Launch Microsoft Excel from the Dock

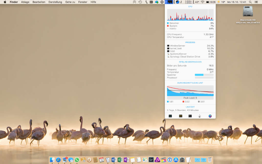(120, 160)
